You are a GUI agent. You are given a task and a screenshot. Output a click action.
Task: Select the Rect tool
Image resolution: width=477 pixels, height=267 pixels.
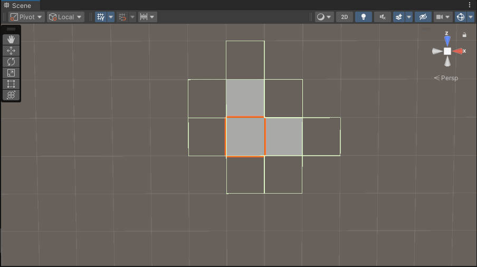point(11,84)
